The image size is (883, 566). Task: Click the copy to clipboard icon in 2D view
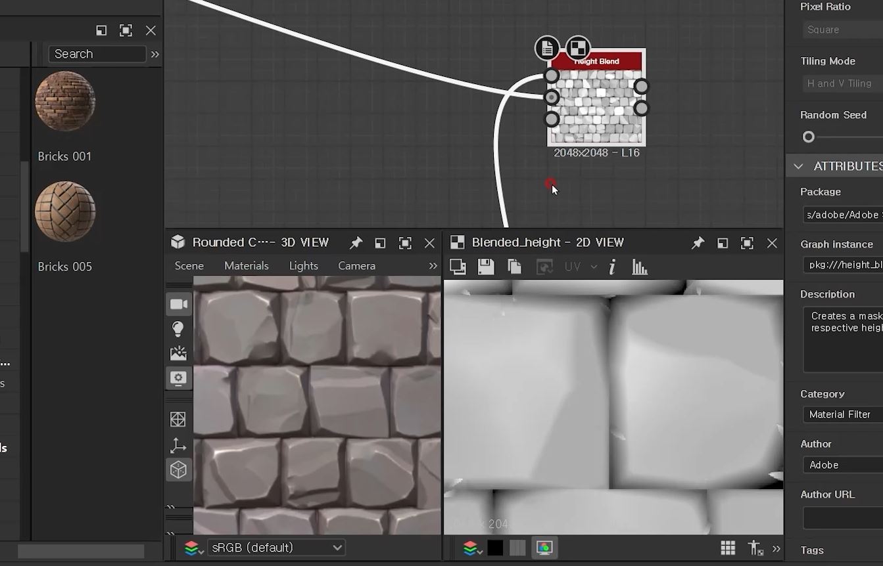coord(514,267)
